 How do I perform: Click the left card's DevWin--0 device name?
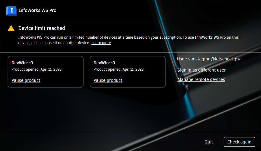[22, 63]
